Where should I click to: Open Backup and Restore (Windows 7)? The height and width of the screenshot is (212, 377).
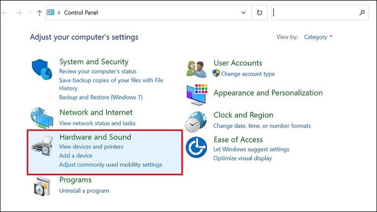101,97
